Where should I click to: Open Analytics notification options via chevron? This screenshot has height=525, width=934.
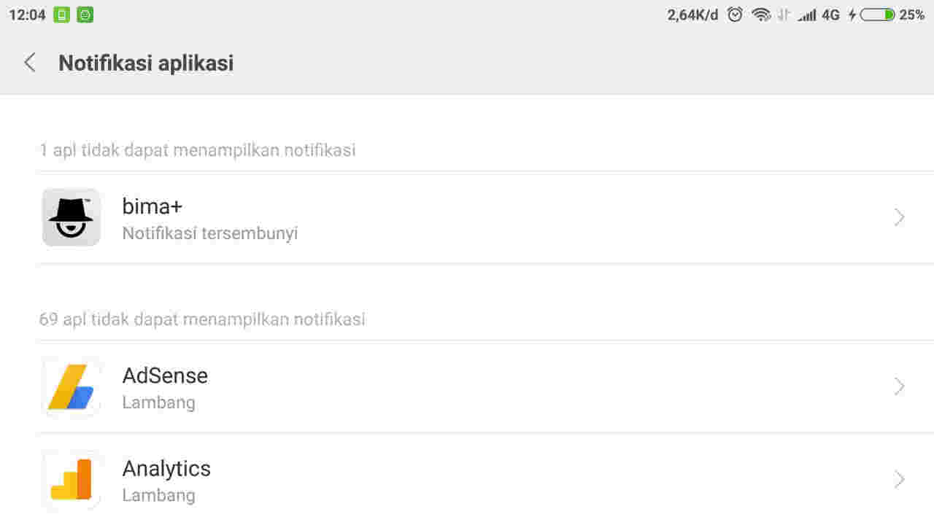click(x=899, y=479)
